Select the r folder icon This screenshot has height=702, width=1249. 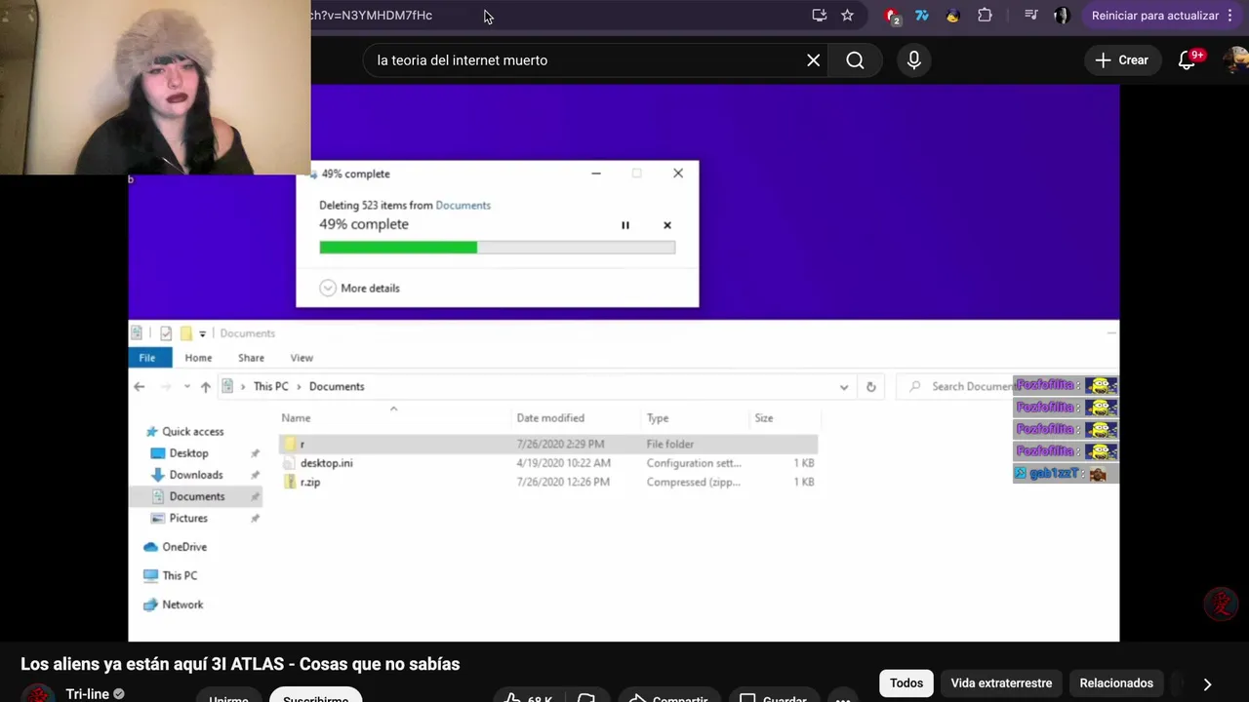click(x=290, y=445)
